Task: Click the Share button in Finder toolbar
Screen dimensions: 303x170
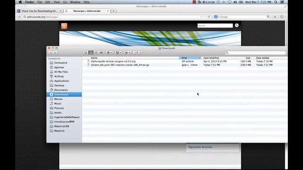Action: pos(137,52)
